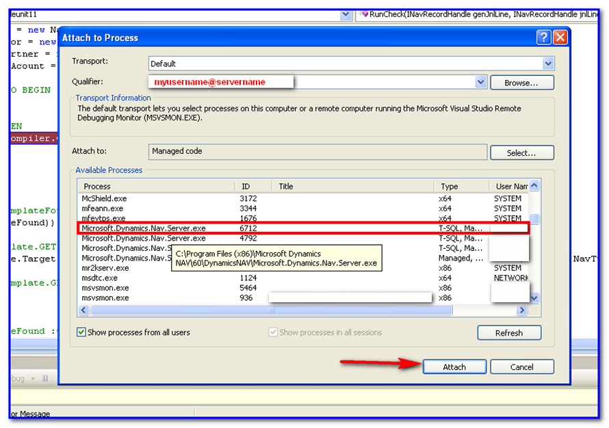Click the scroll-up arrow of the process list
The width and height of the screenshot is (609, 428).
533,185
